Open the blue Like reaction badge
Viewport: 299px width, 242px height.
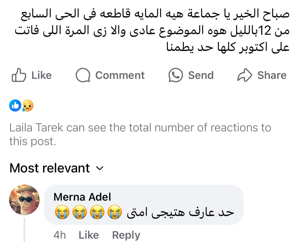(15, 106)
